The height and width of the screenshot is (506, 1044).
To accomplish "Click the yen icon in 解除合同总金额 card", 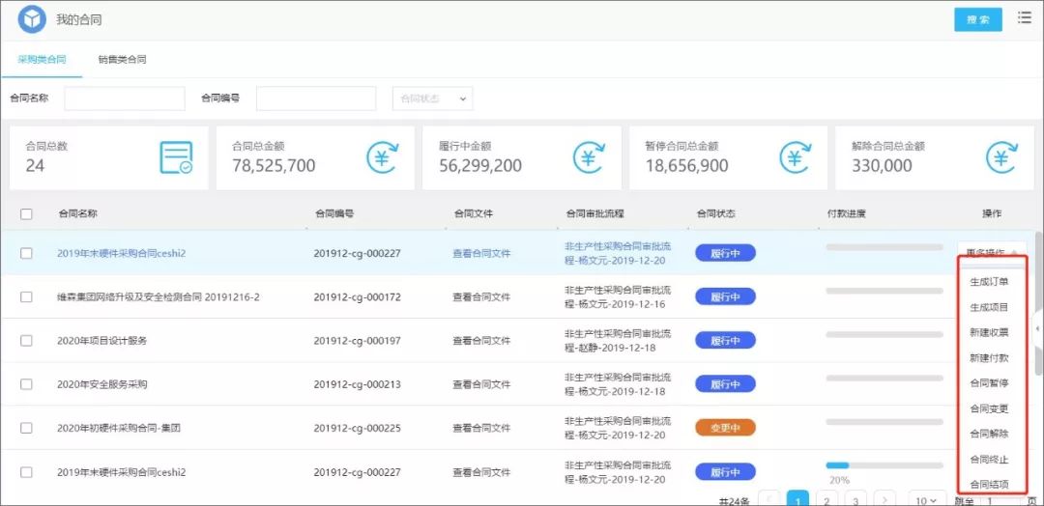I will (1002, 157).
